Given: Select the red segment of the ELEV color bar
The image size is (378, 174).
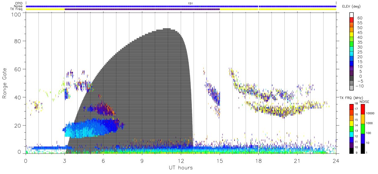Looking at the screenshot, I should (x=352, y=20).
